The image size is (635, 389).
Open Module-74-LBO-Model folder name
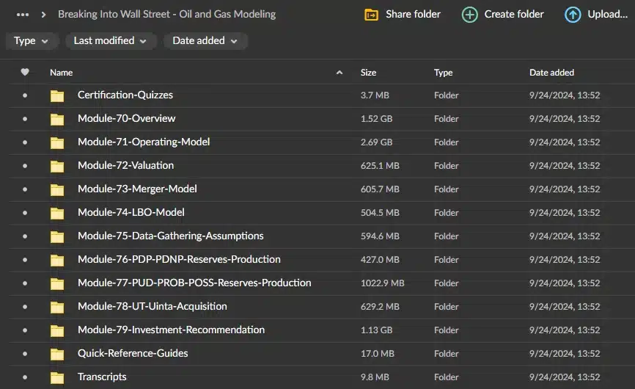point(131,212)
